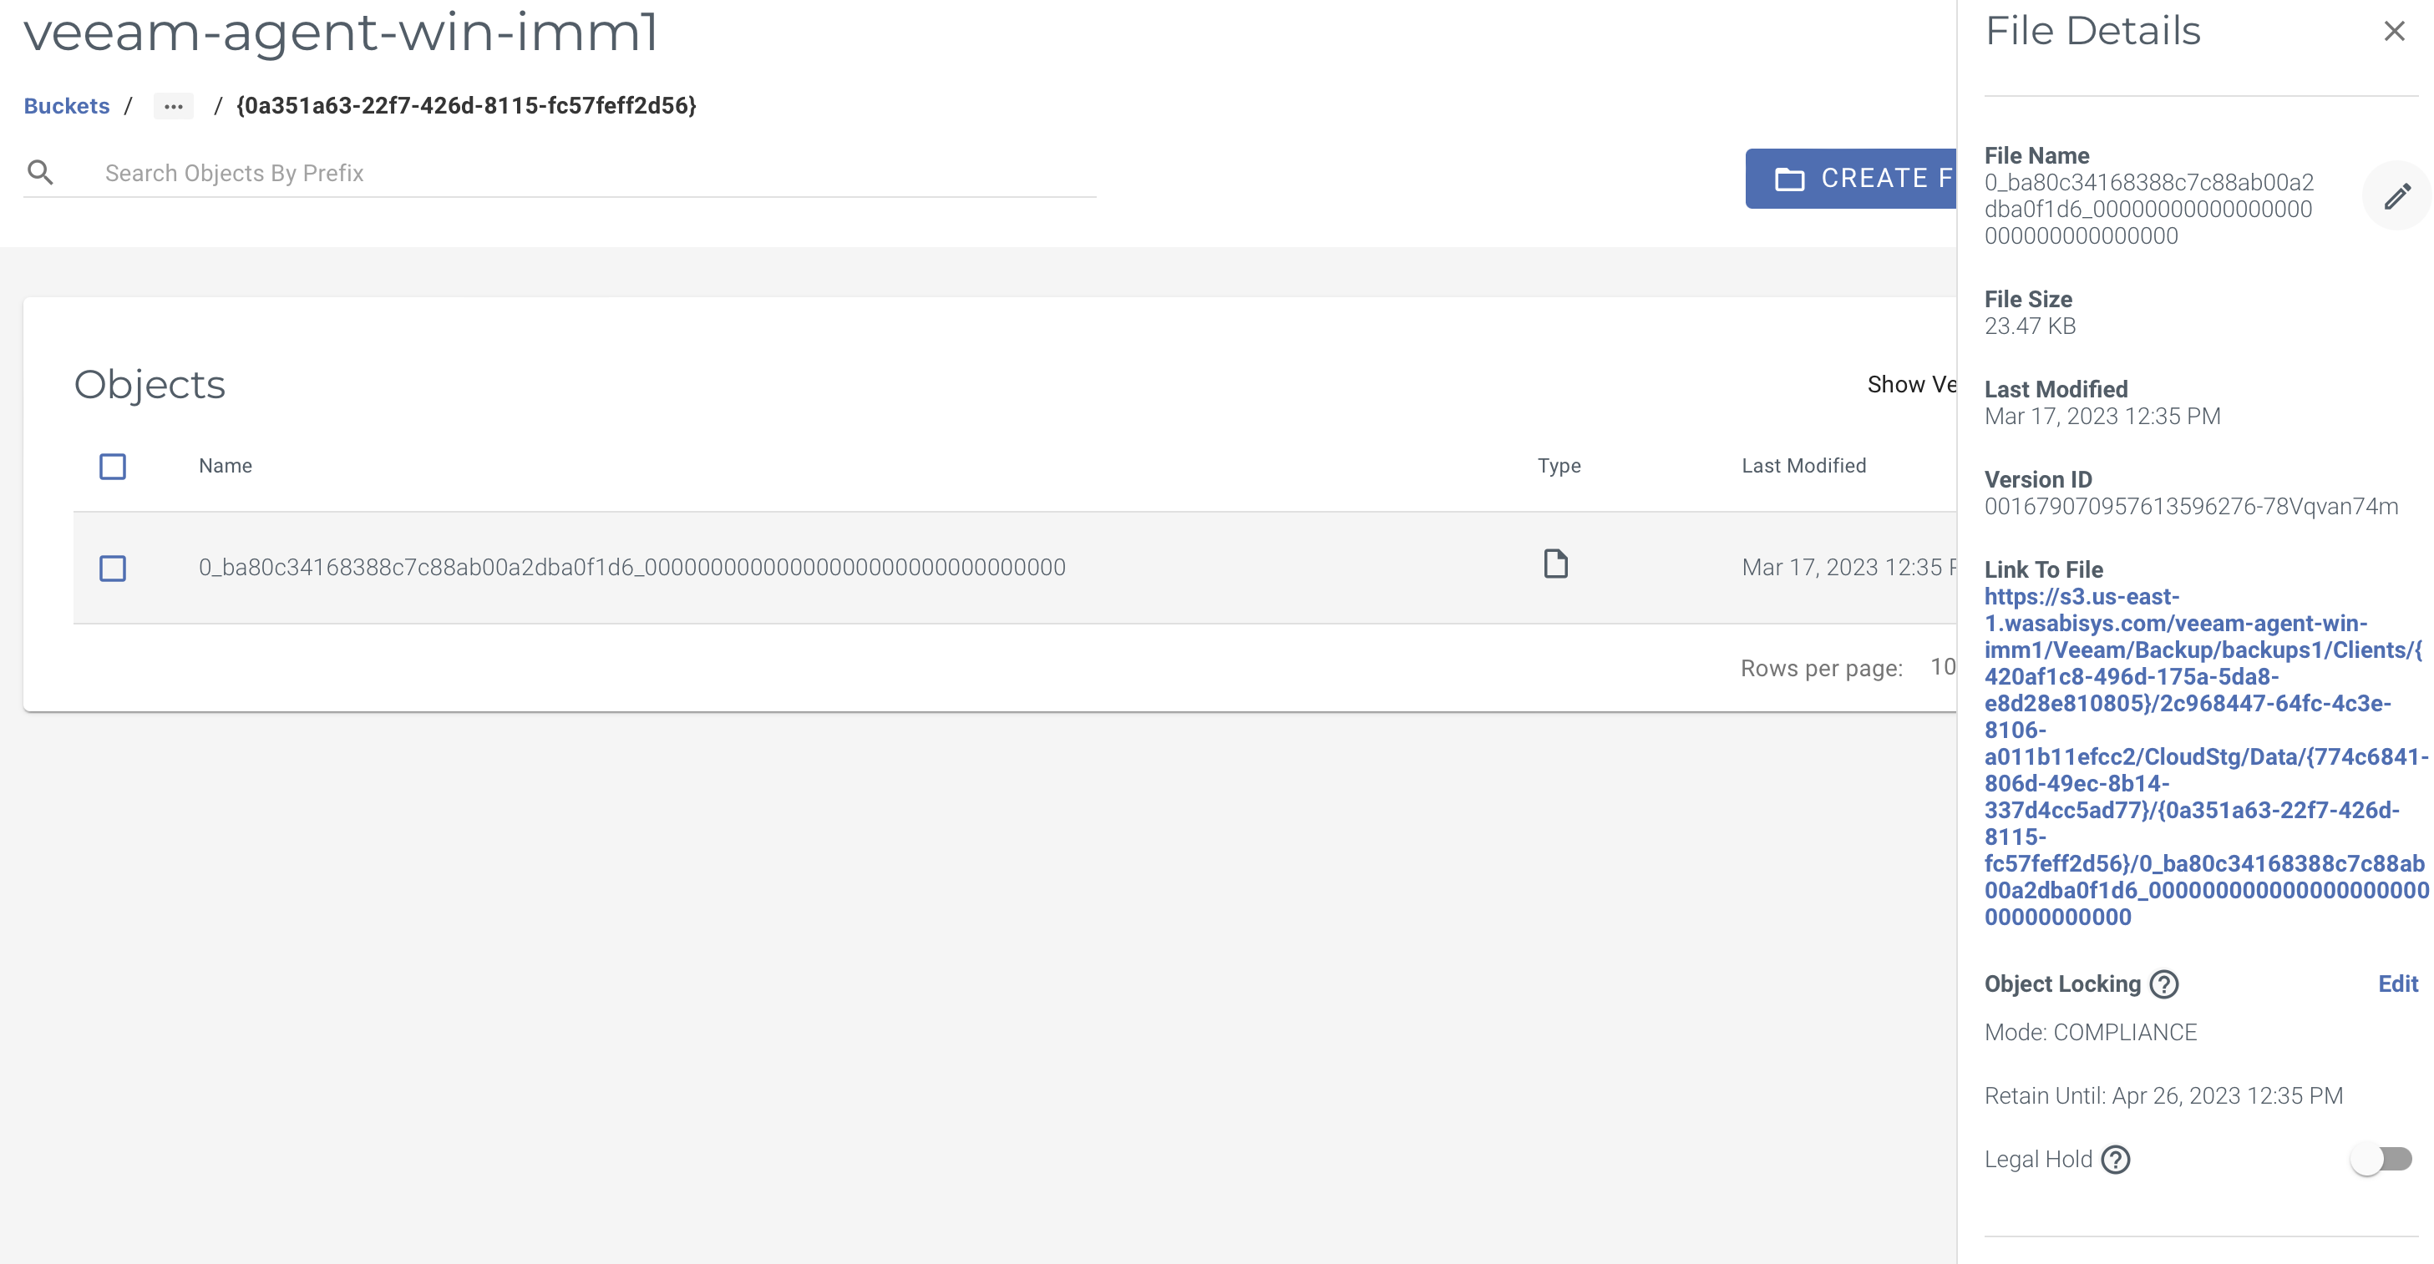Viewport: 2434px width, 1264px height.
Task: Edit Object Locking settings
Action: click(2397, 983)
